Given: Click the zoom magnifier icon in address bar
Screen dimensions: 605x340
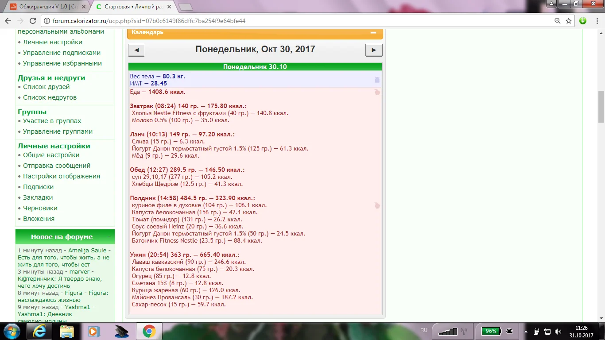Looking at the screenshot, I should pyautogui.click(x=558, y=21).
